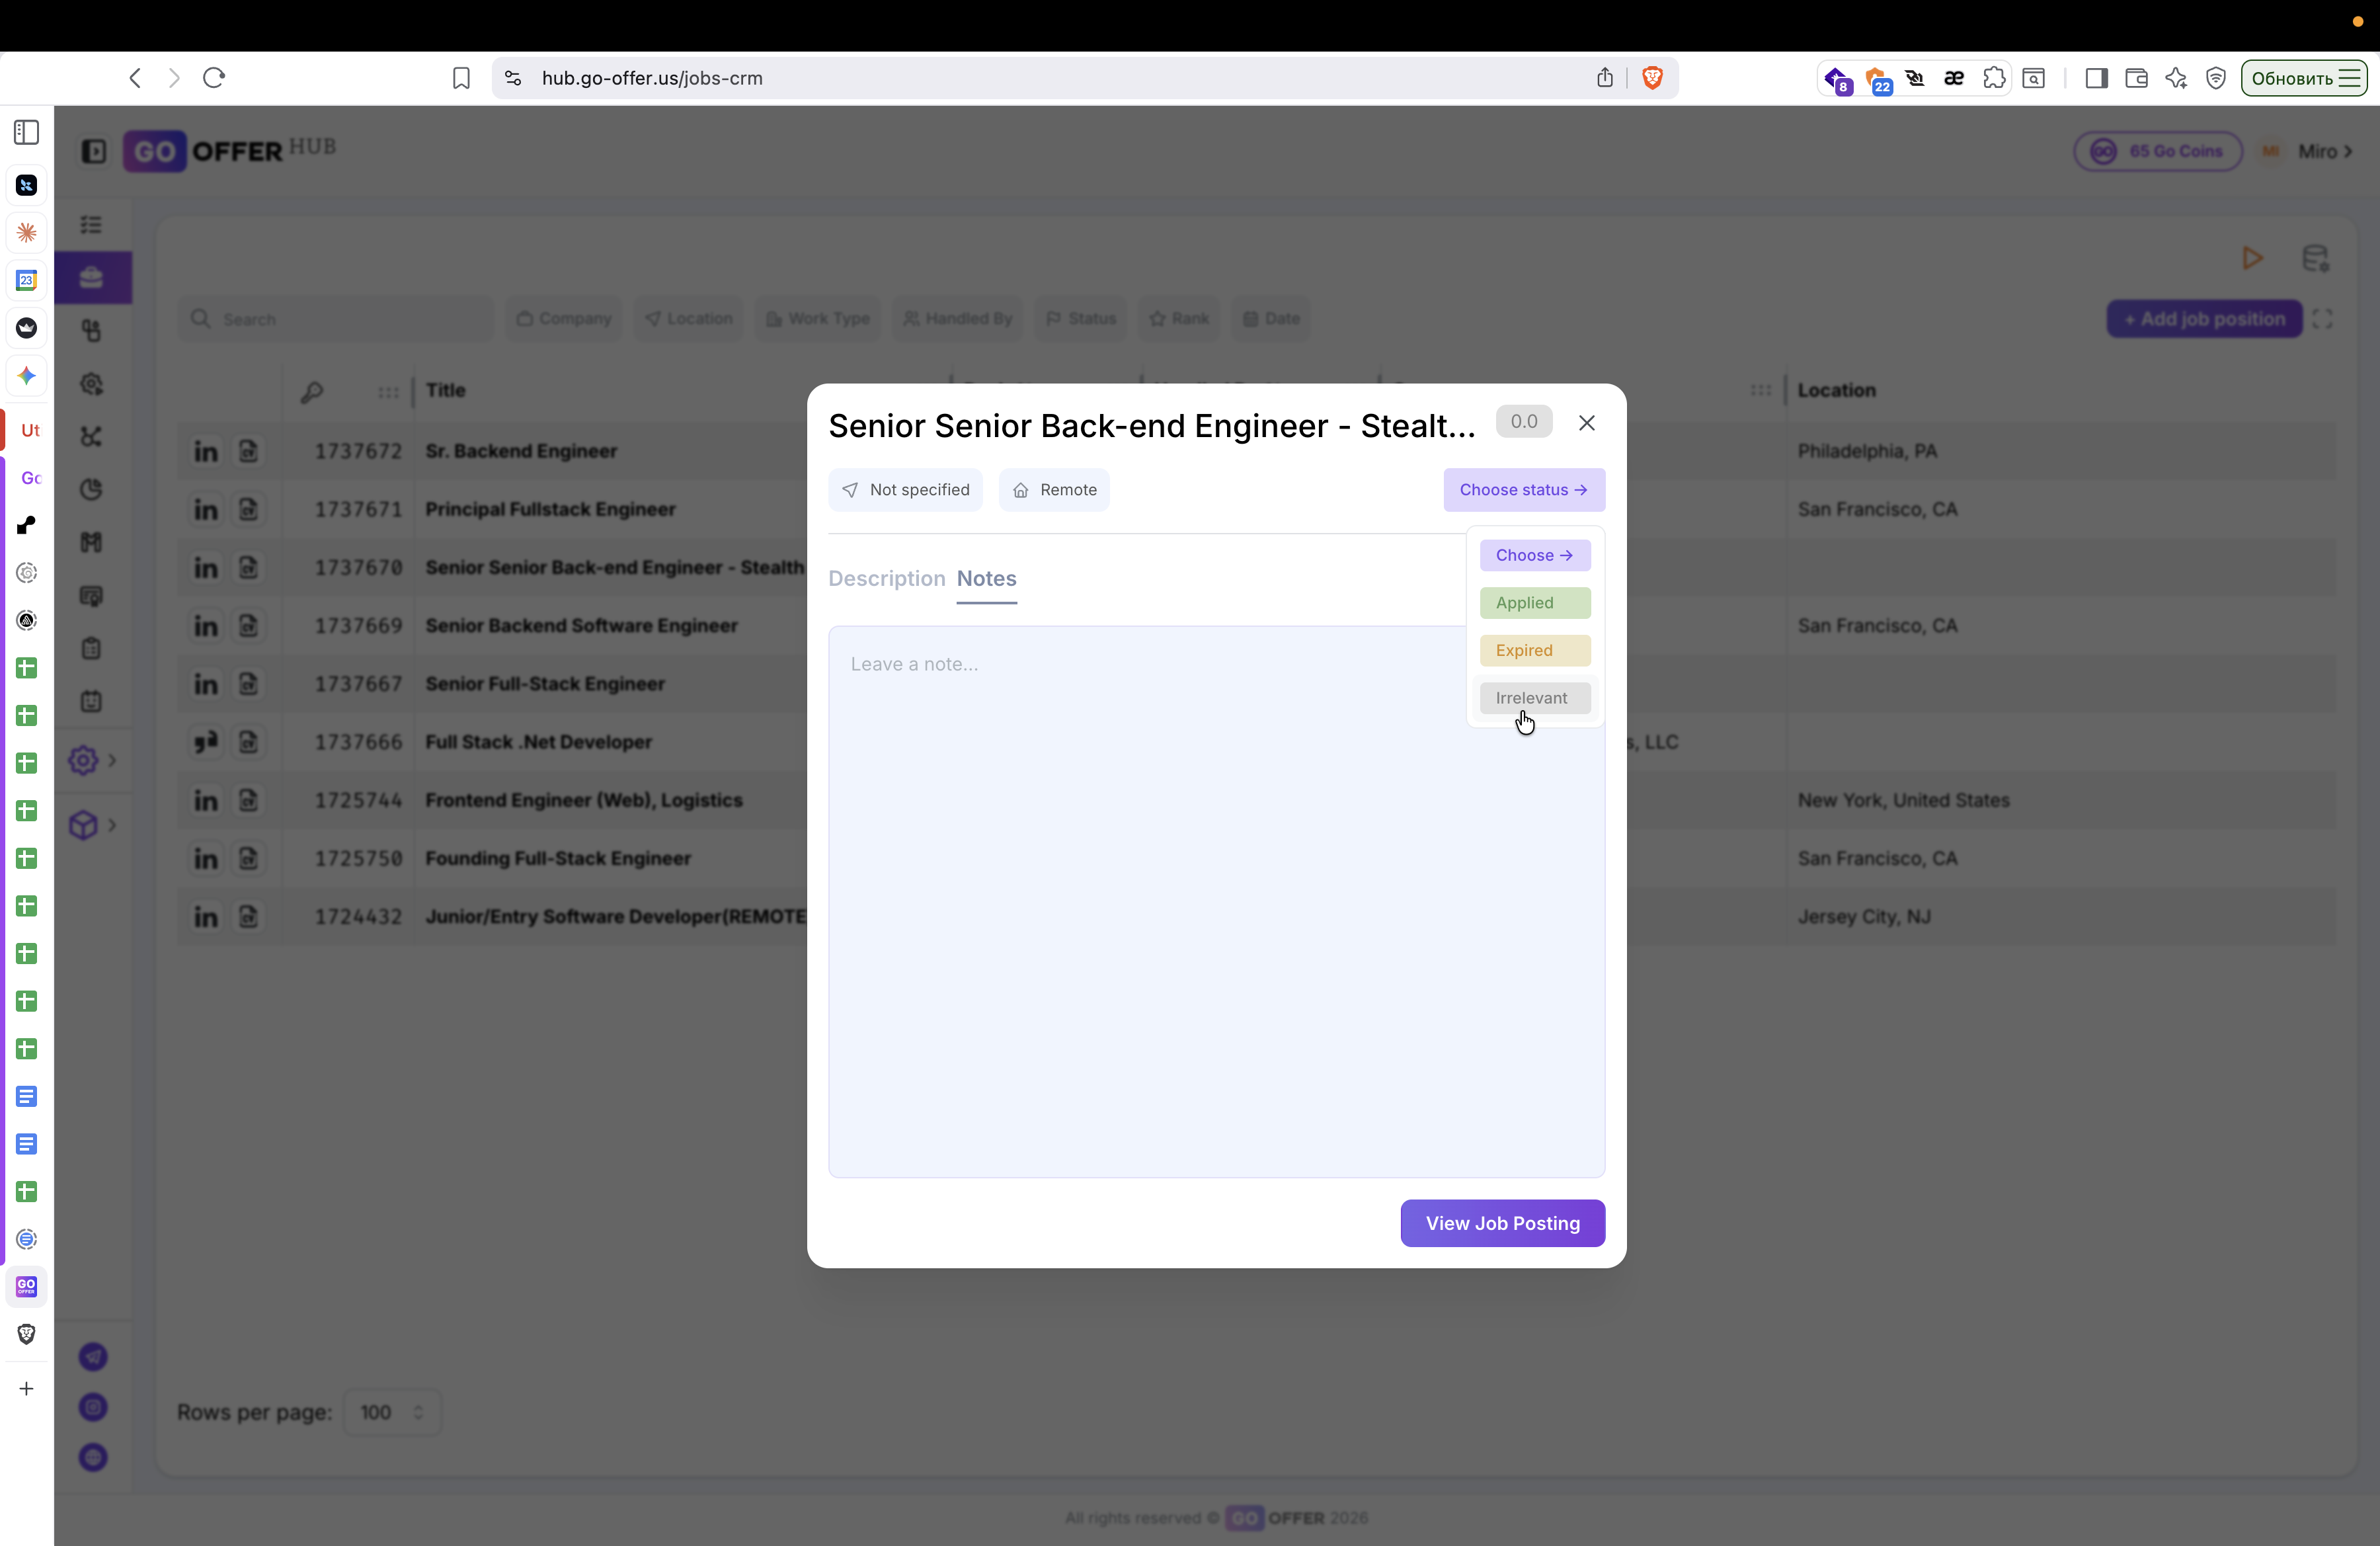
Task: Click the Brave VPN shield icon
Action: tap(2216, 78)
